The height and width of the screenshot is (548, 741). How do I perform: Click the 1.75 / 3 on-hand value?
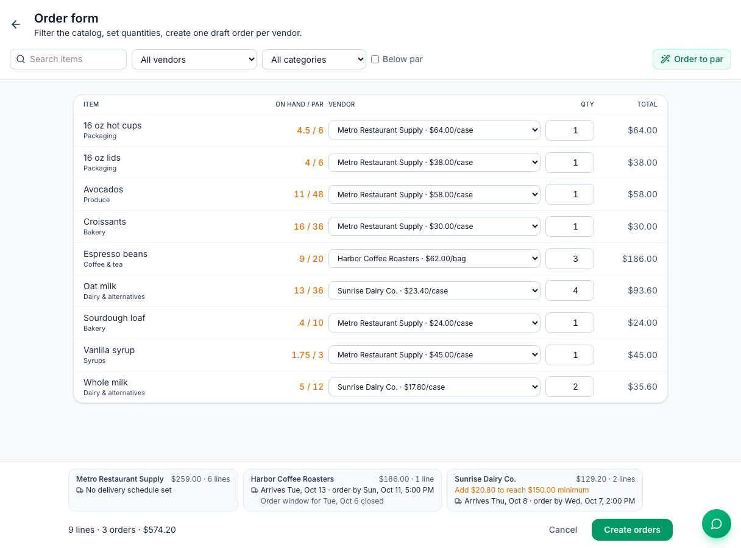coord(307,355)
